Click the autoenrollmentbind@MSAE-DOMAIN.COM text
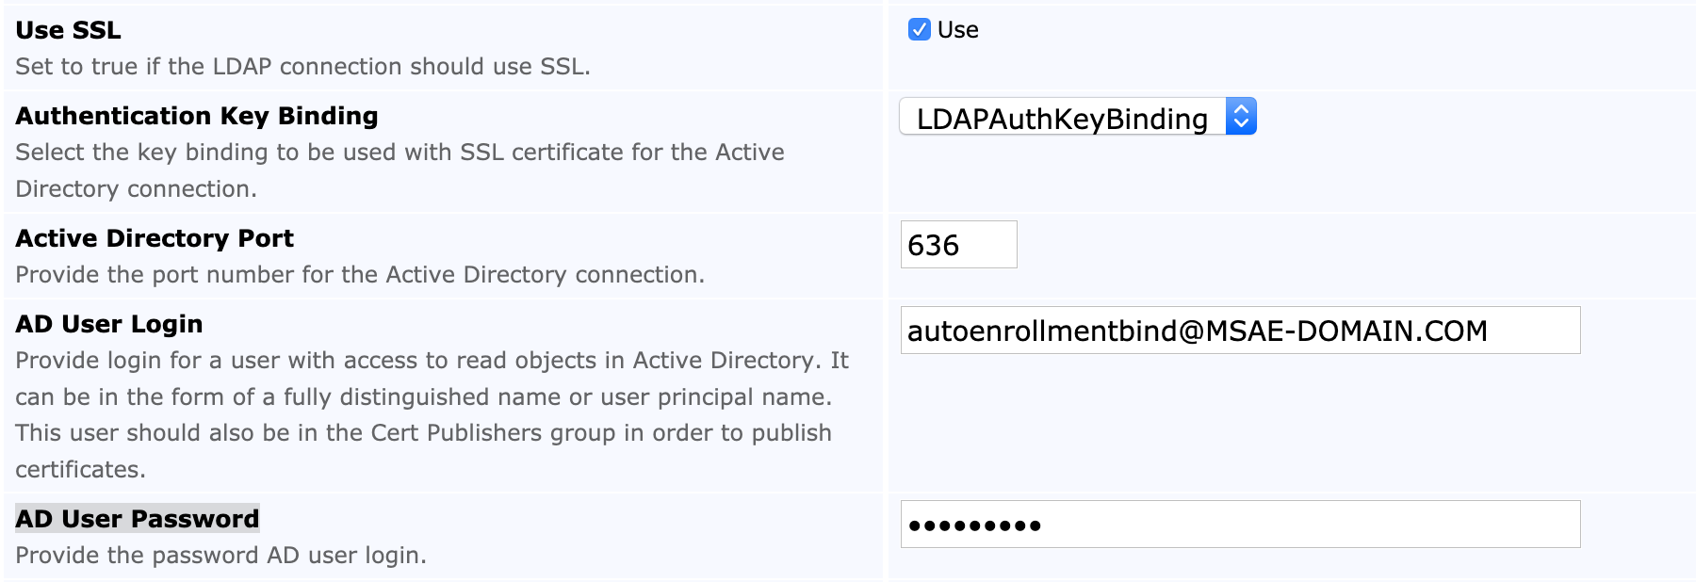Image resolution: width=1696 pixels, height=582 pixels. point(1197,331)
